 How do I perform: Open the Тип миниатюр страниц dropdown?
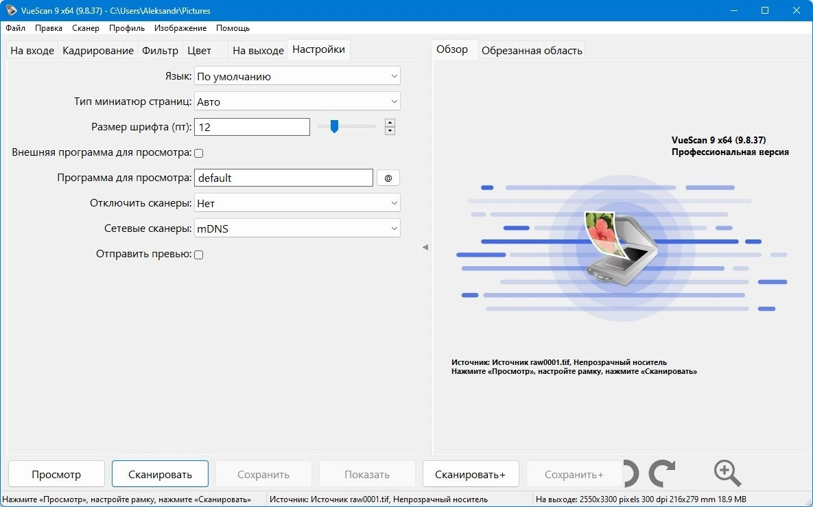coord(297,102)
